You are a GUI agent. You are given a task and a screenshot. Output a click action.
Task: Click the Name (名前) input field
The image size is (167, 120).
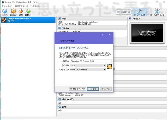[91, 61]
